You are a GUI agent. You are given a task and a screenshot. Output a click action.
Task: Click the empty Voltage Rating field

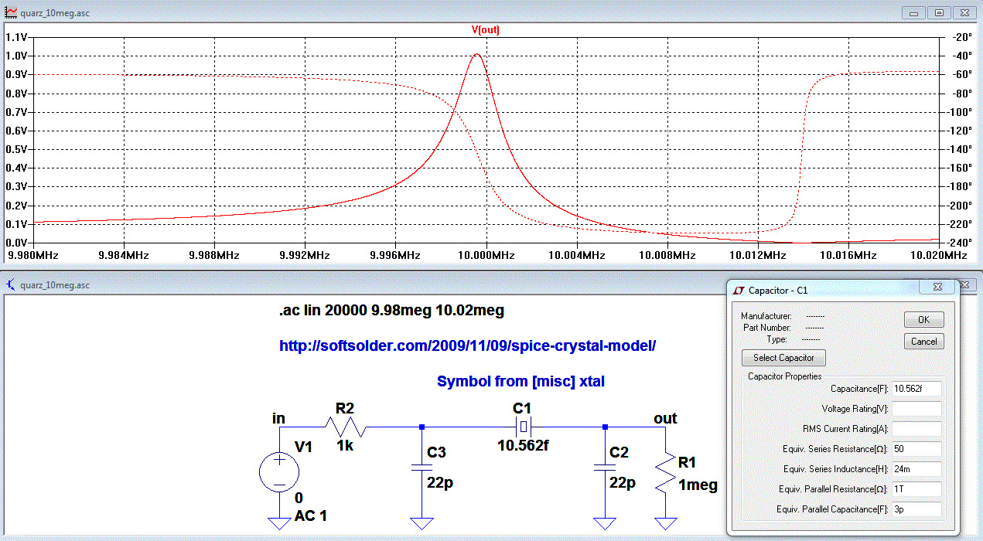click(916, 408)
